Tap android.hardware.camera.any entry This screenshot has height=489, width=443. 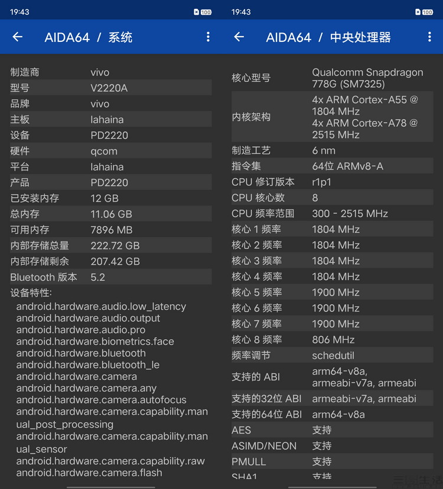[86, 388]
